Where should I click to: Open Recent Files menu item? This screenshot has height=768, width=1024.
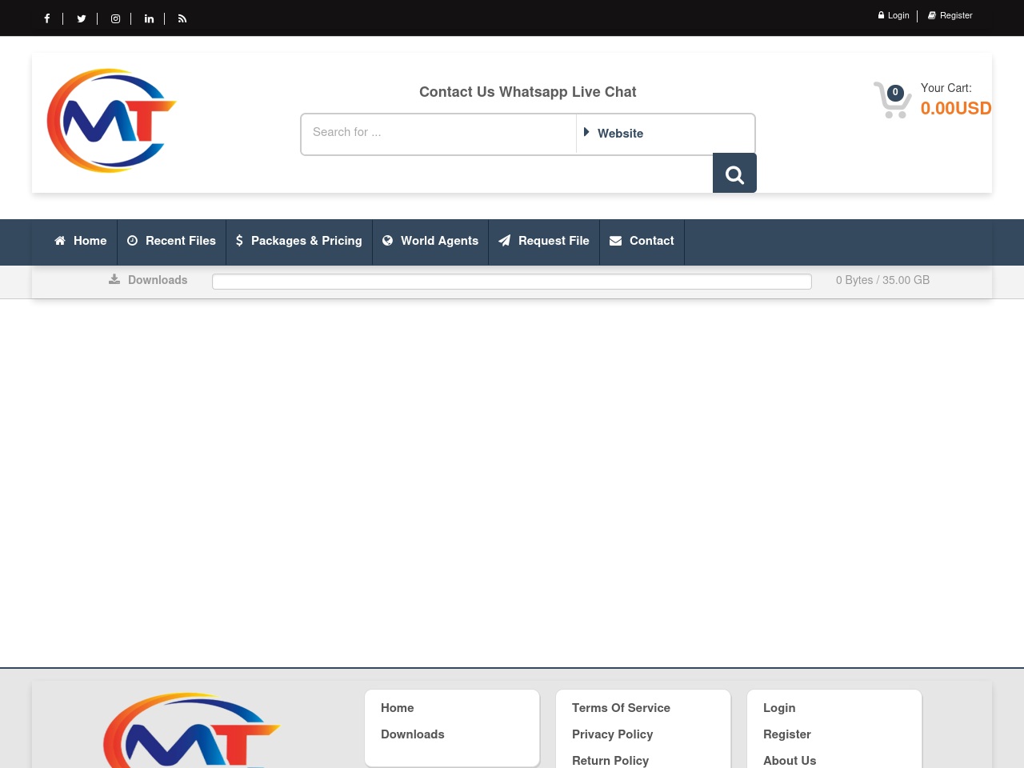click(x=171, y=241)
